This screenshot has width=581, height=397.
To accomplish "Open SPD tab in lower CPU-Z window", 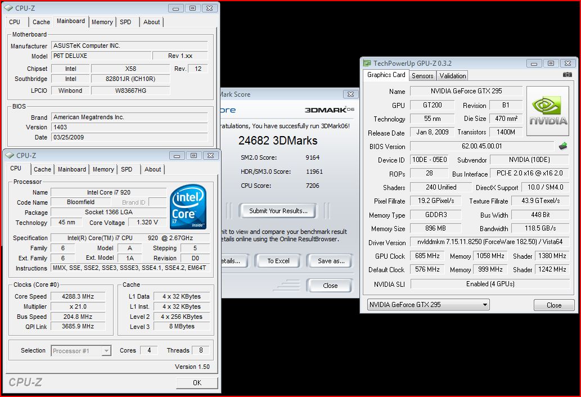I will [127, 169].
